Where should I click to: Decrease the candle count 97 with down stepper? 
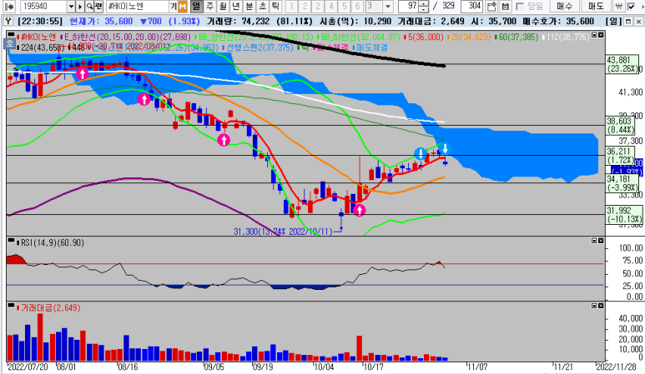[x=424, y=9]
